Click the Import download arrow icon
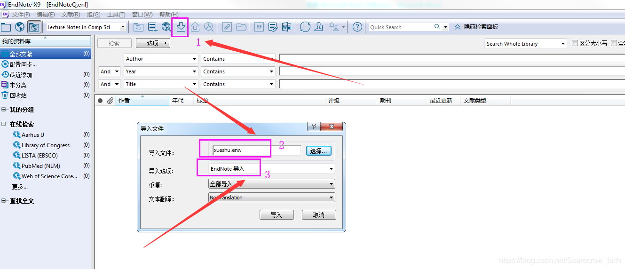Screen dimensions: 625x269 tap(181, 27)
